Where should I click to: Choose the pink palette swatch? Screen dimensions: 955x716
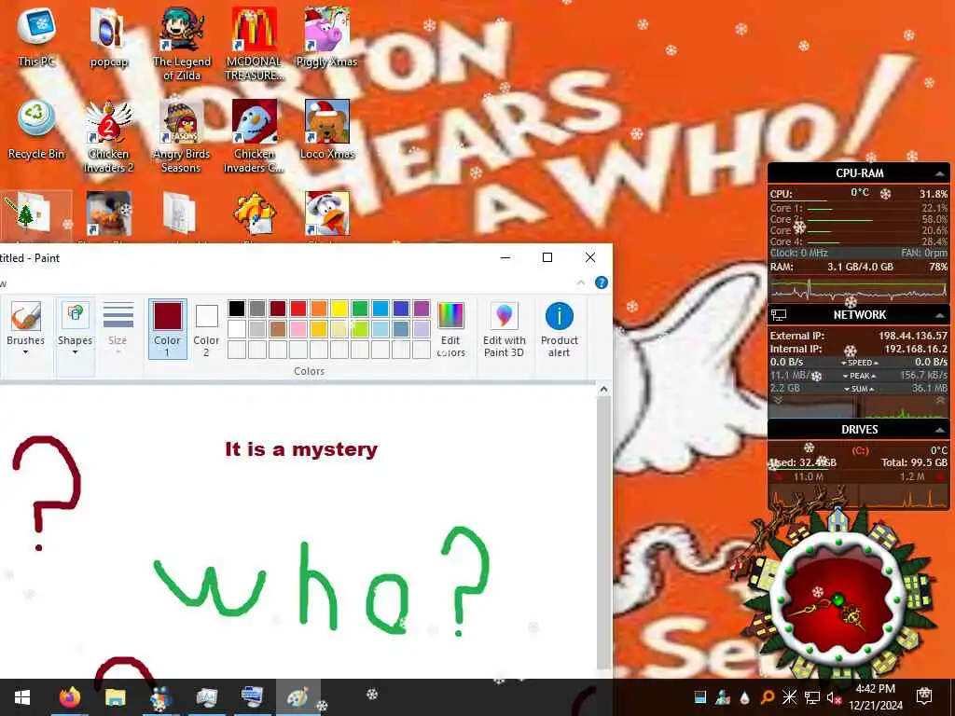pyautogui.click(x=298, y=329)
